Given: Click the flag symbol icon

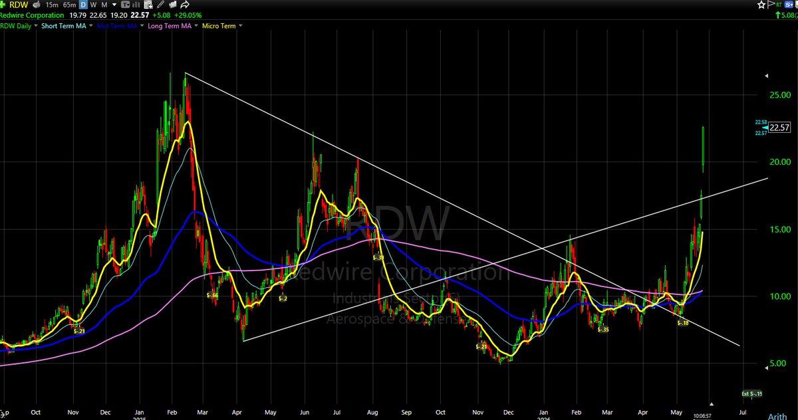Looking at the screenshot, I should [x=771, y=5].
